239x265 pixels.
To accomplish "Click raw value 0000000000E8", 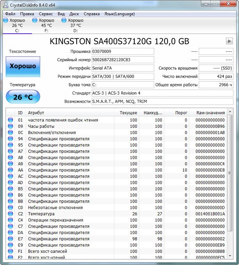I will (210, 170).
